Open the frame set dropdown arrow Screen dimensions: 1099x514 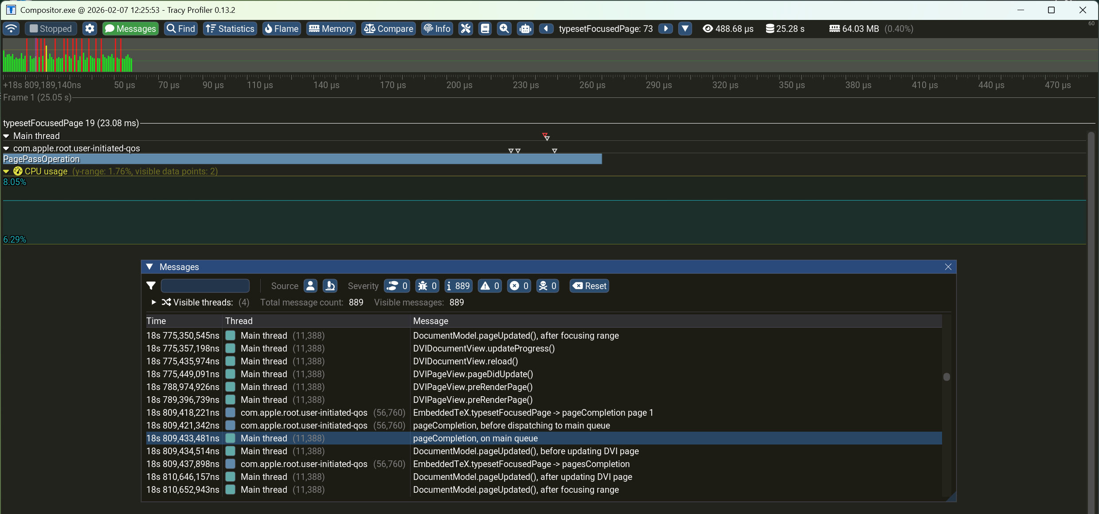click(685, 29)
